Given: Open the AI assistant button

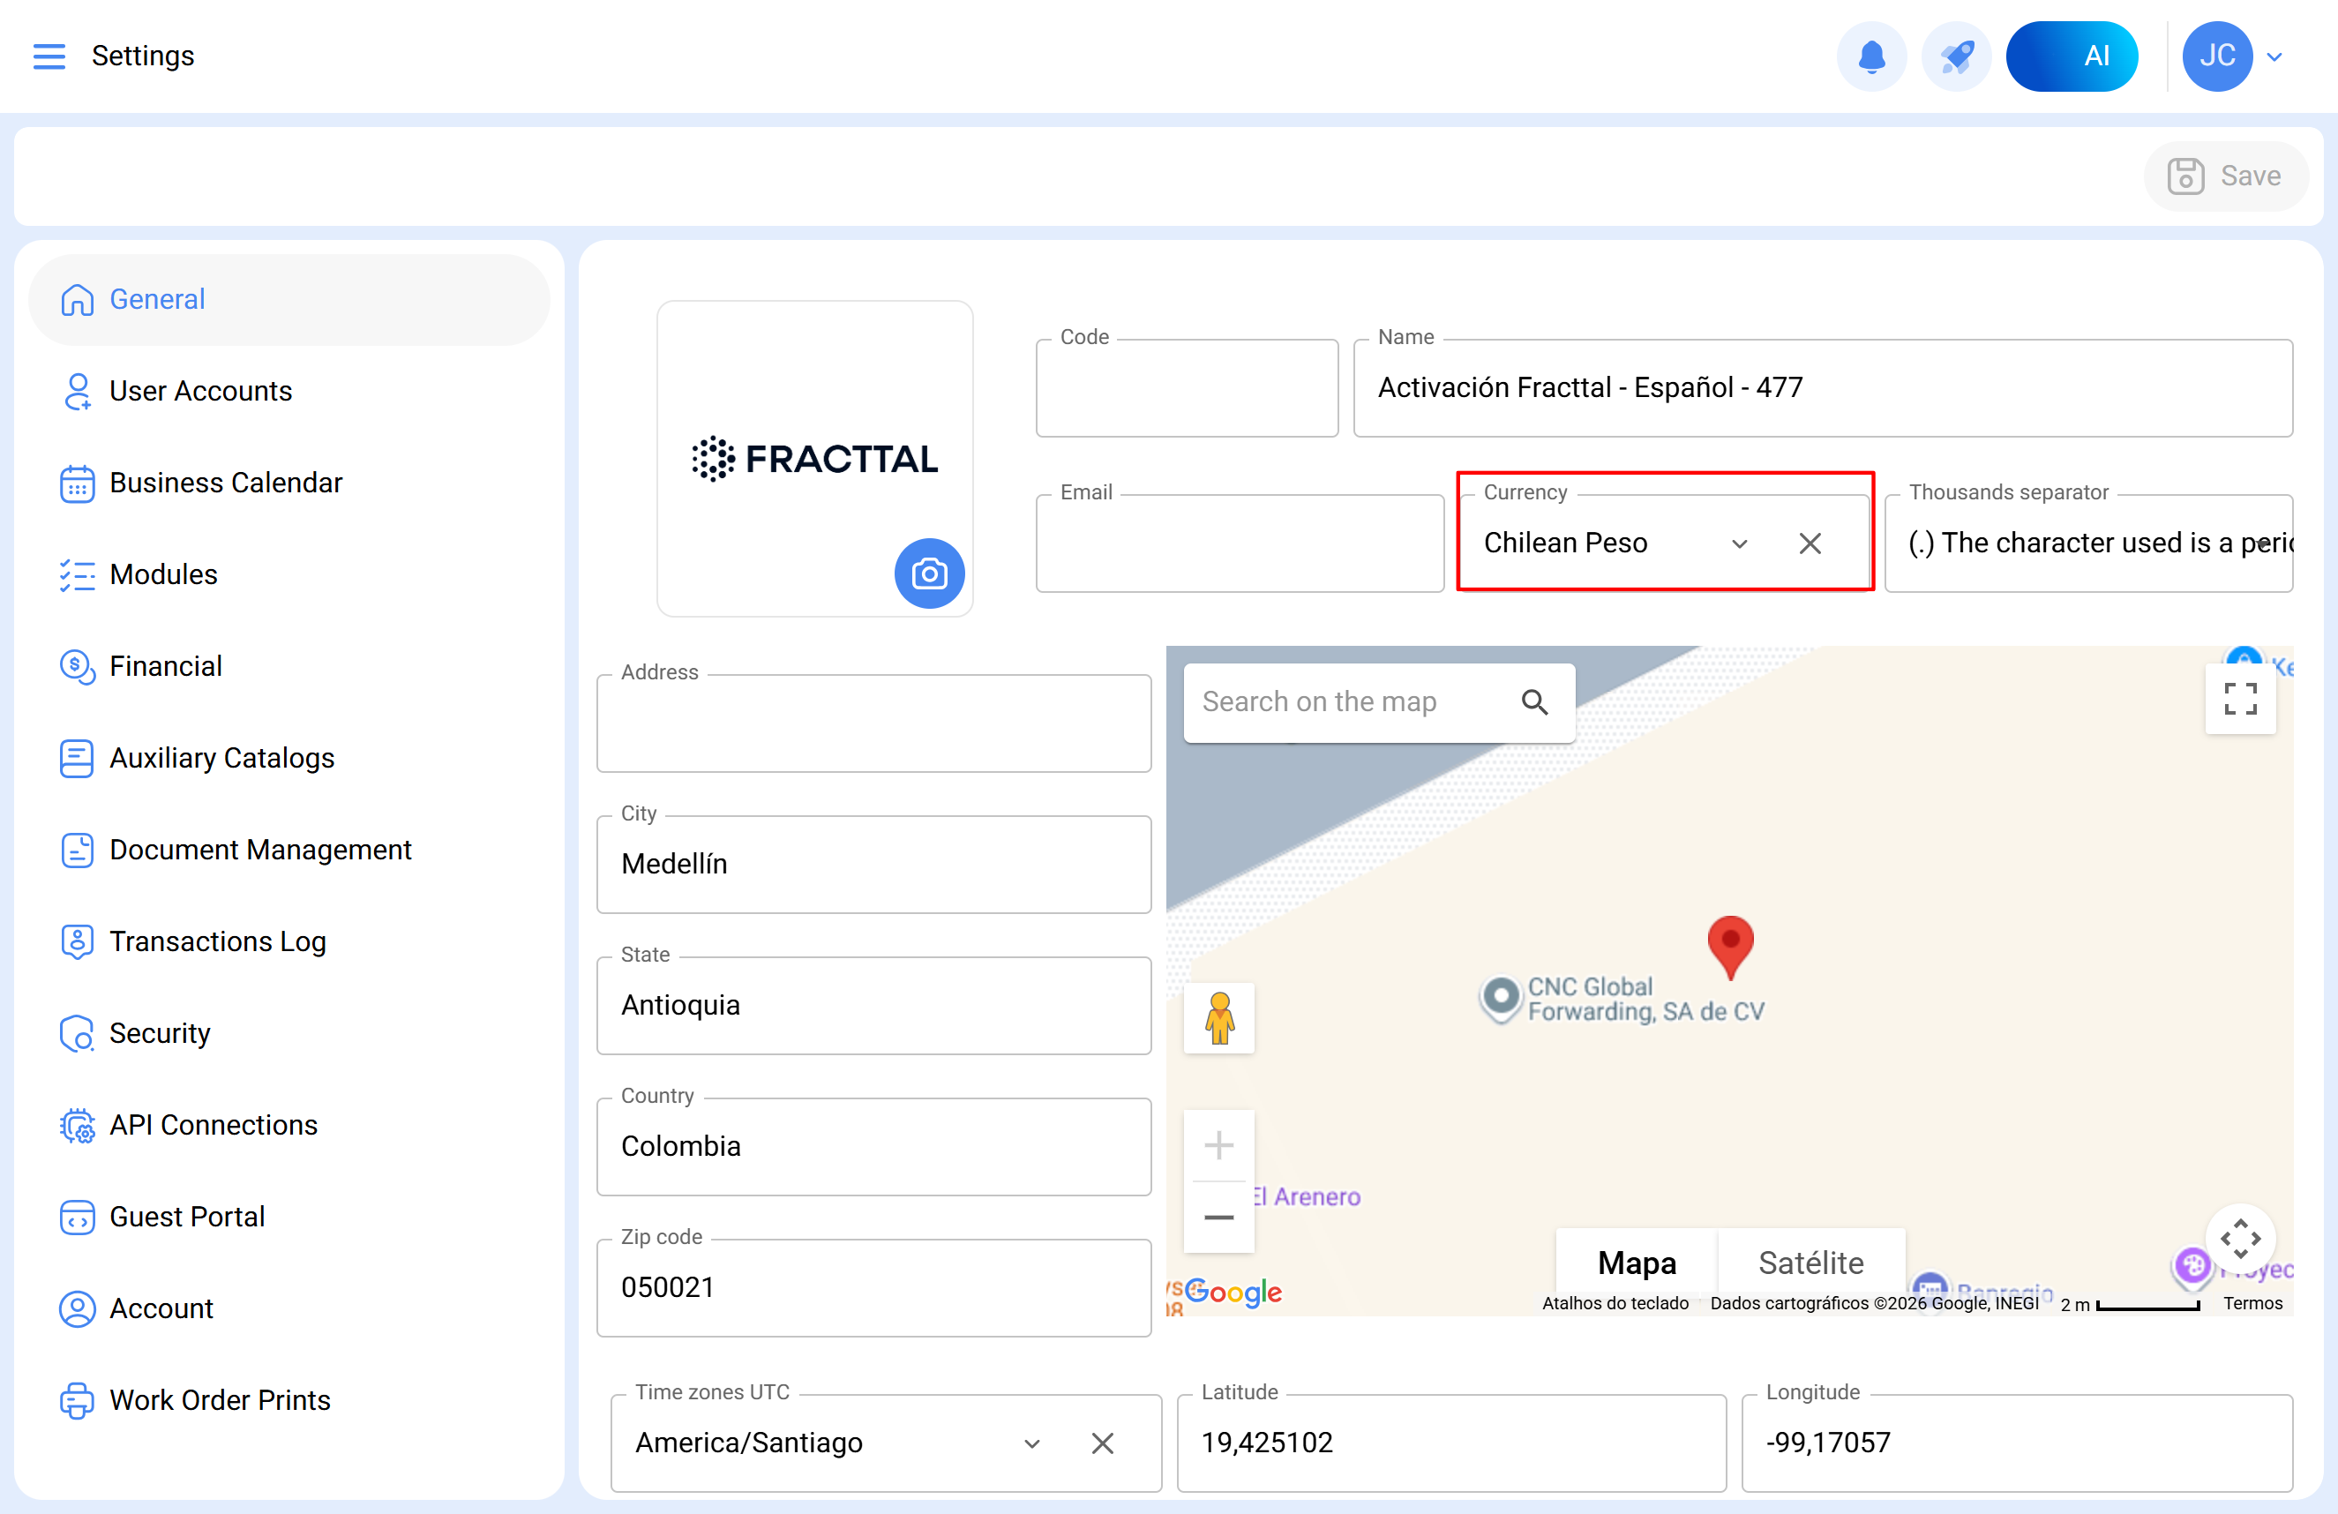Looking at the screenshot, I should 2072,56.
